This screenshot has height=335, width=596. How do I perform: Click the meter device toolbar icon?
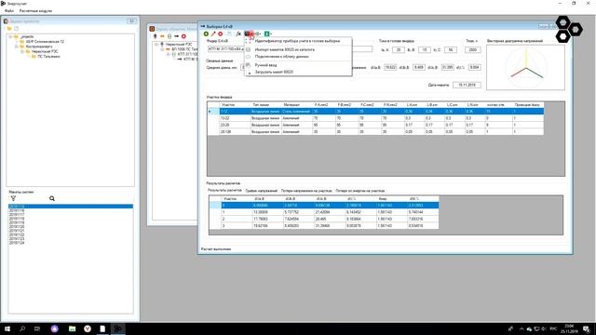[248, 33]
